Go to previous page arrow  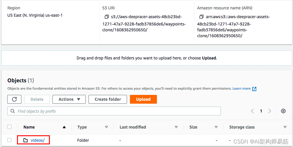tap(253, 111)
